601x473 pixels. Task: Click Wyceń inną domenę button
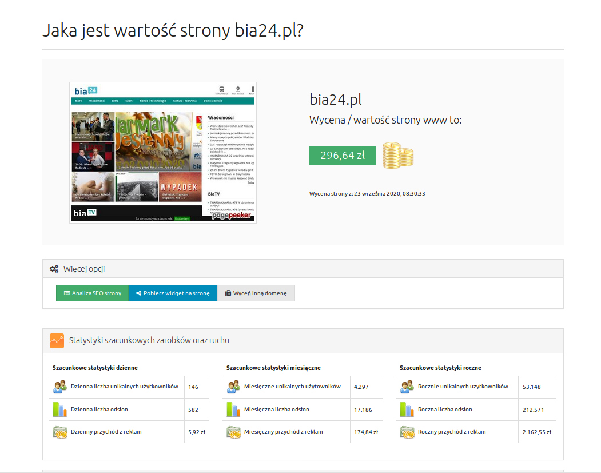[x=256, y=293]
